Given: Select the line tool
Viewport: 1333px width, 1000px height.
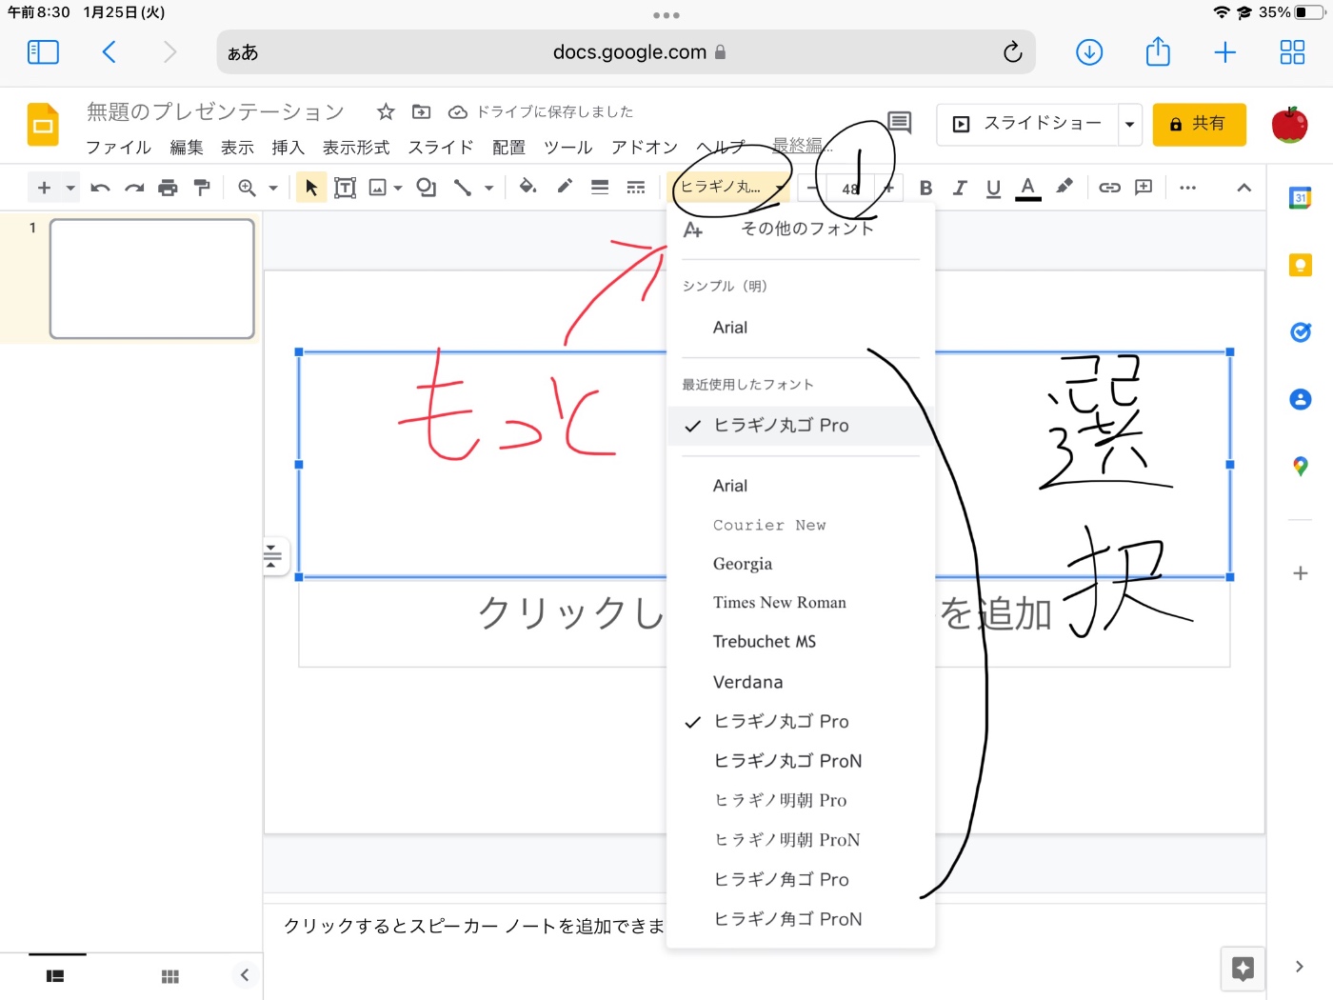Looking at the screenshot, I should [x=463, y=188].
